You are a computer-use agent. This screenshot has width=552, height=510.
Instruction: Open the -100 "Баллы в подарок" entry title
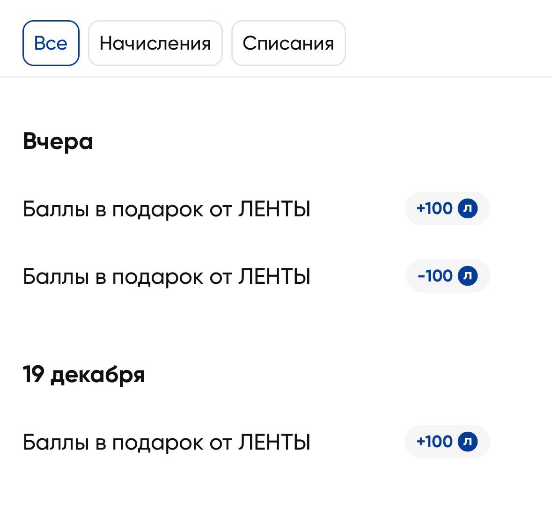tap(166, 277)
